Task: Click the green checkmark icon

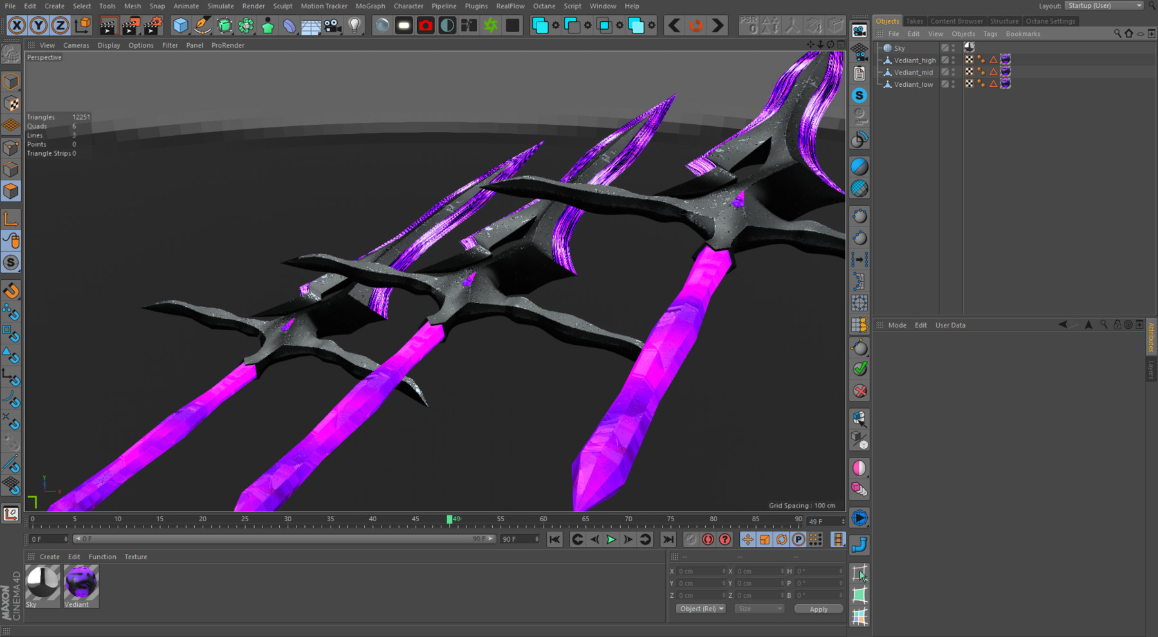Action: click(x=859, y=369)
